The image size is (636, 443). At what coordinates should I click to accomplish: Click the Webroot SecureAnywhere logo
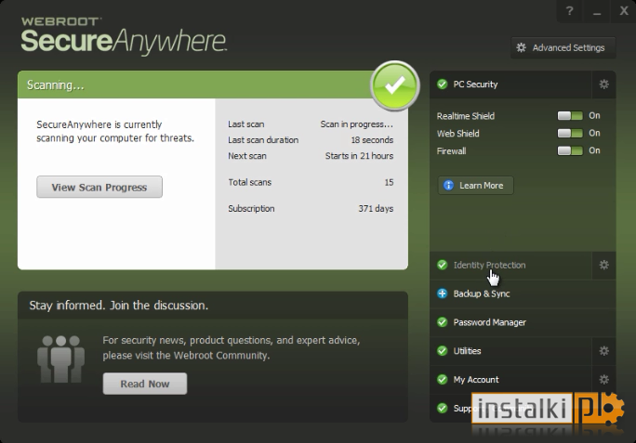[124, 35]
